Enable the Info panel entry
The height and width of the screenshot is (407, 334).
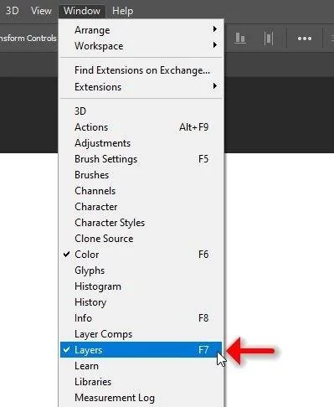141,318
